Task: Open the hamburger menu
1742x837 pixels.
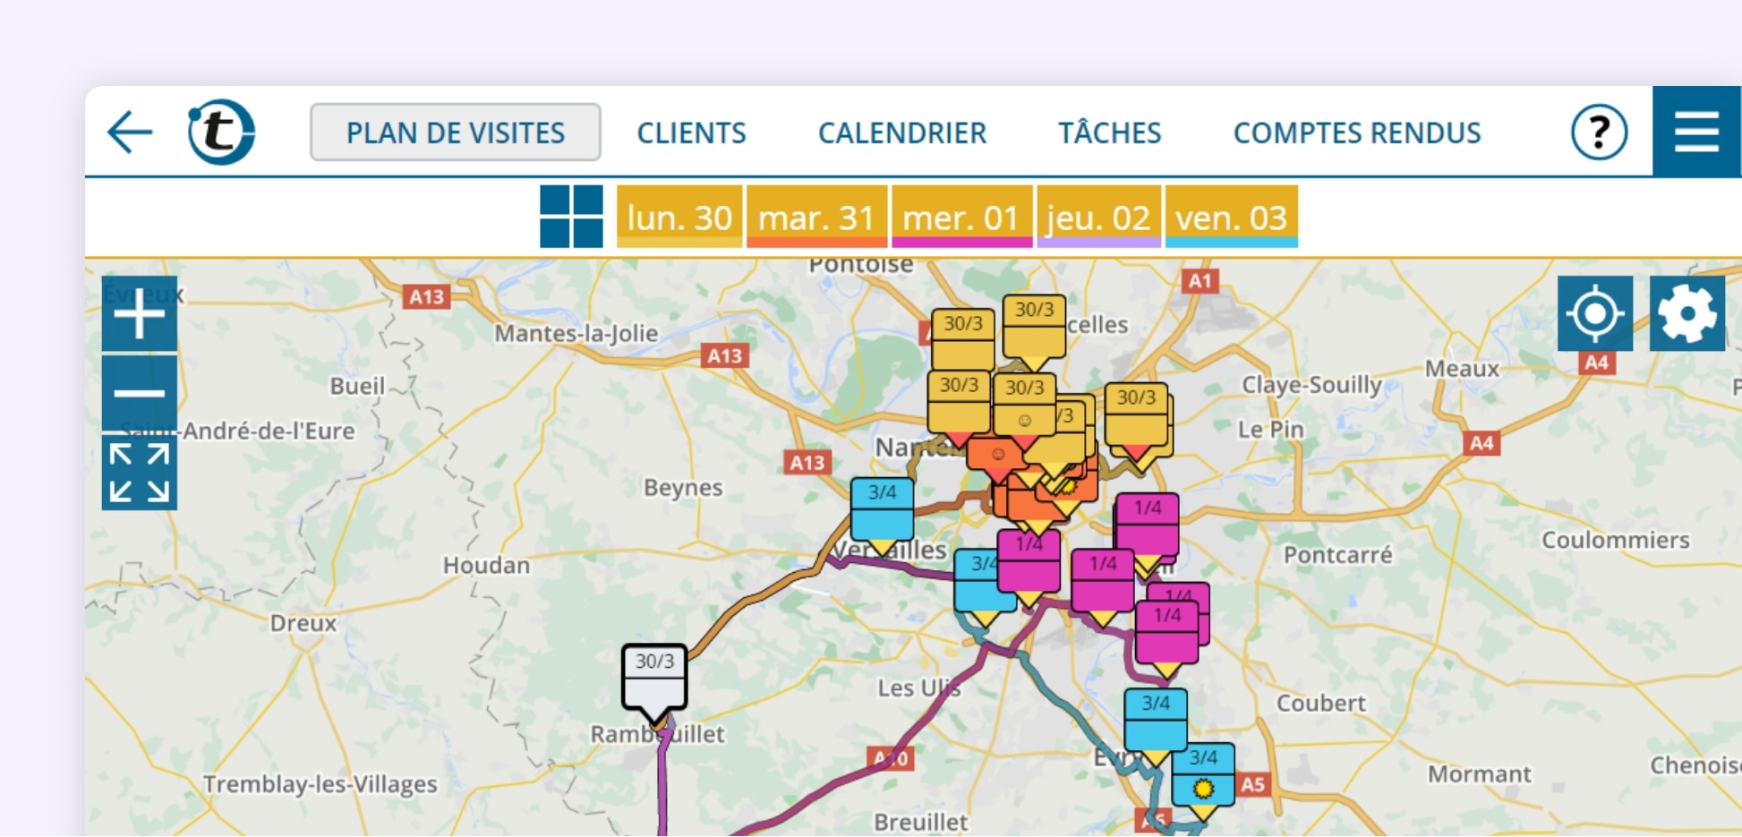Action: [1696, 132]
